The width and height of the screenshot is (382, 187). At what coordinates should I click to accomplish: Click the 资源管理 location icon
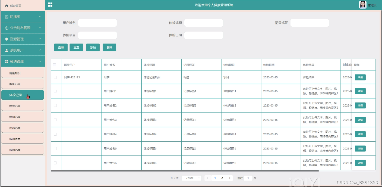[x=7, y=39]
